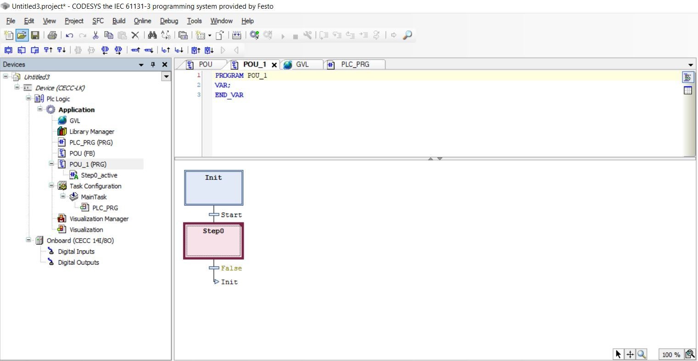The image size is (698, 361).
Task: Open Library Manager in the device tree
Action: click(91, 132)
